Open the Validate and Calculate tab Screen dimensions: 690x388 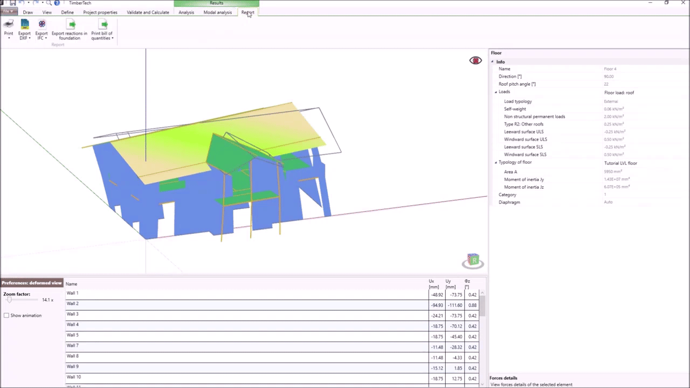[x=148, y=12]
